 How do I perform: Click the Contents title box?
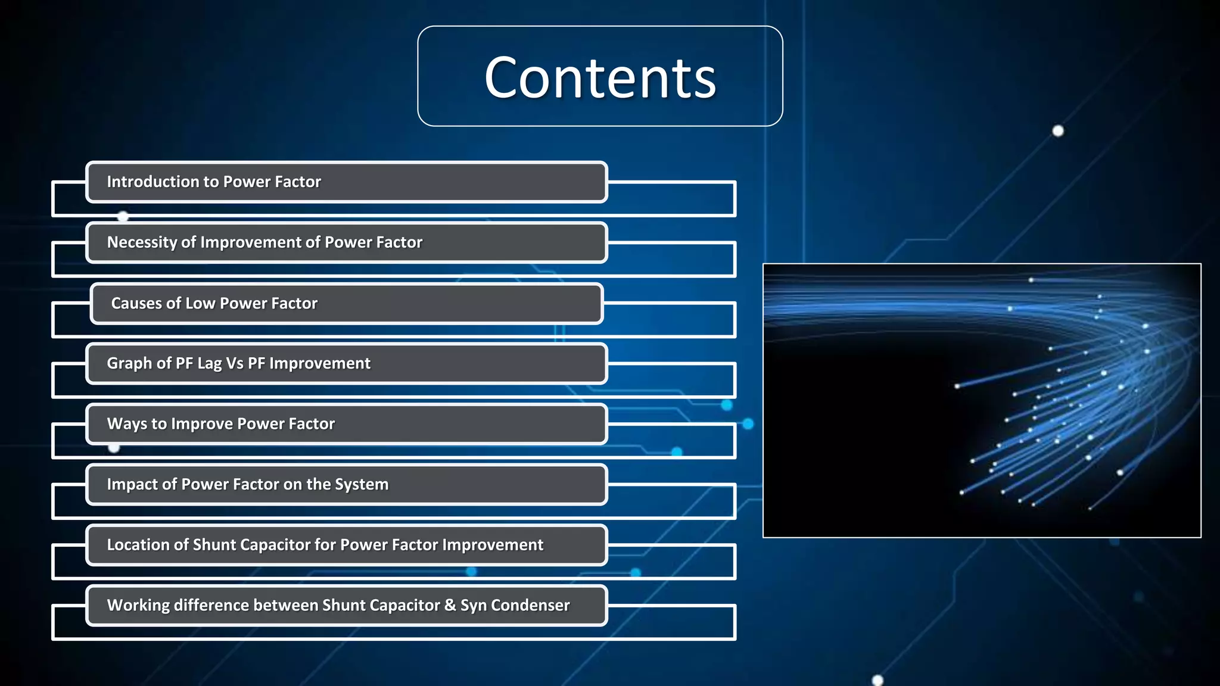pos(600,76)
